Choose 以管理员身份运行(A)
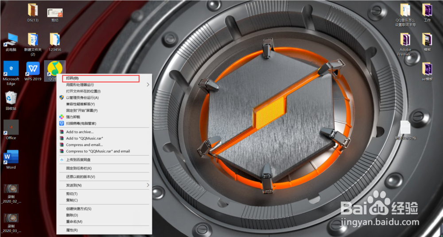 (x=104, y=98)
